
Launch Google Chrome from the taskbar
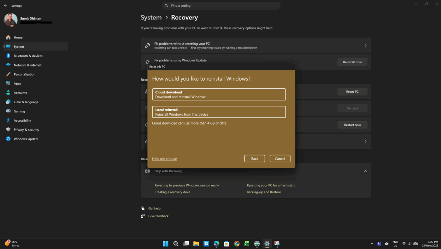coord(237,244)
